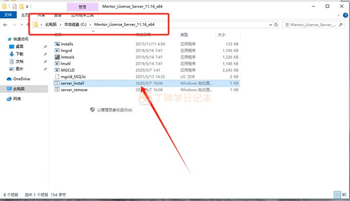
Task: Open the Quick Access Toolbar dropdown
Action: point(27,7)
